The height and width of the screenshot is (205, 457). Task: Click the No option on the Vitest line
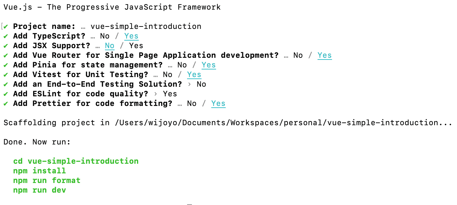(x=167, y=75)
